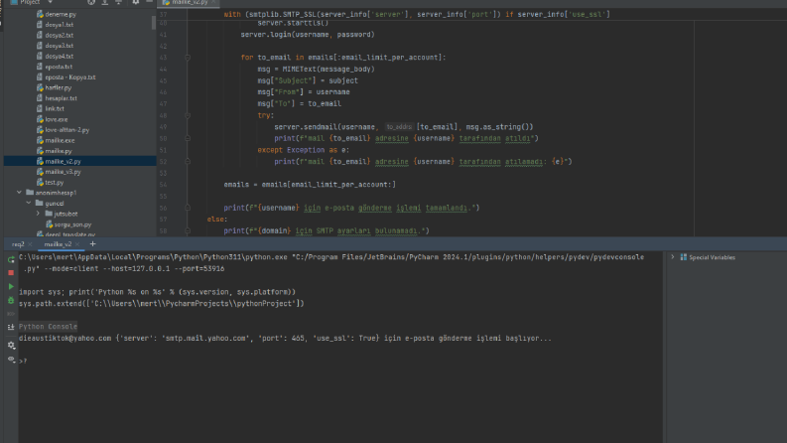Click line number 54 in gutter

[163, 185]
